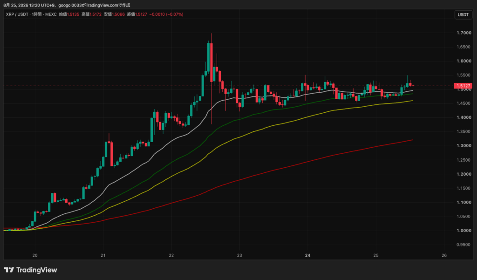Click the 1.3500 price axis label
The width and height of the screenshot is (477, 280).
(x=464, y=132)
